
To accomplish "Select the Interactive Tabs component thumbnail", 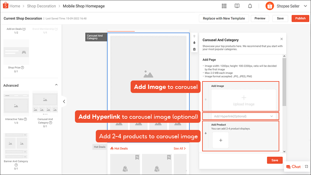I will pos(16,104).
